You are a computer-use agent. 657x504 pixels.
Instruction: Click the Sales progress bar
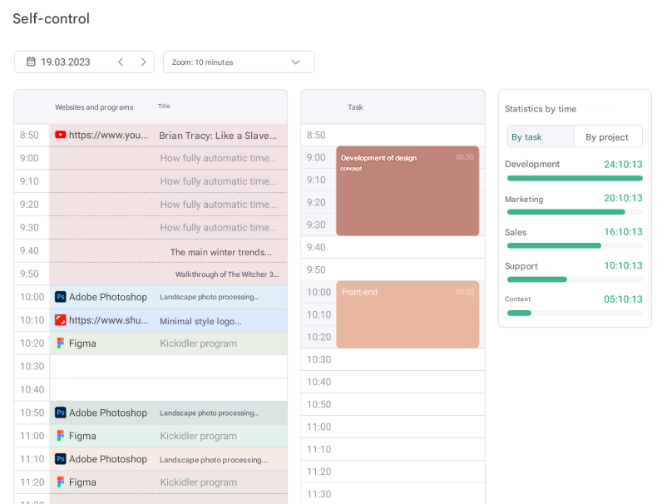click(x=575, y=245)
